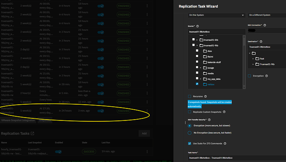
Task: Click the iocage folder icon
Action: (x=205, y=68)
